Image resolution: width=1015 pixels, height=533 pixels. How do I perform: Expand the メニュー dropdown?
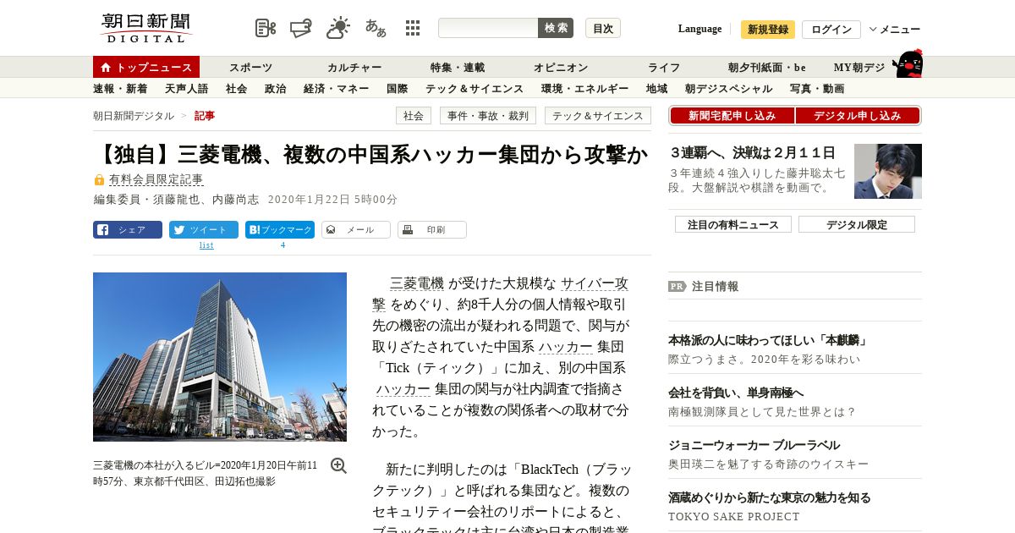(x=895, y=30)
